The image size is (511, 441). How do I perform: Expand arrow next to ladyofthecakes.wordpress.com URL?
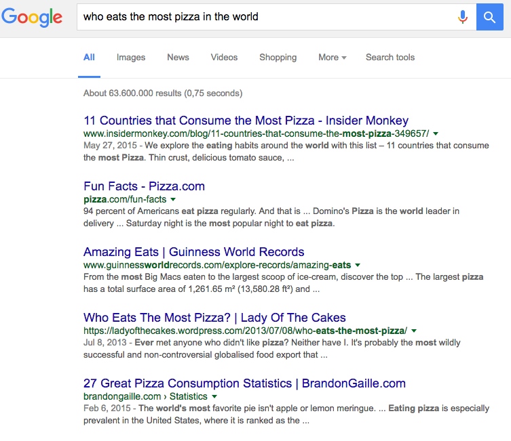(x=414, y=331)
